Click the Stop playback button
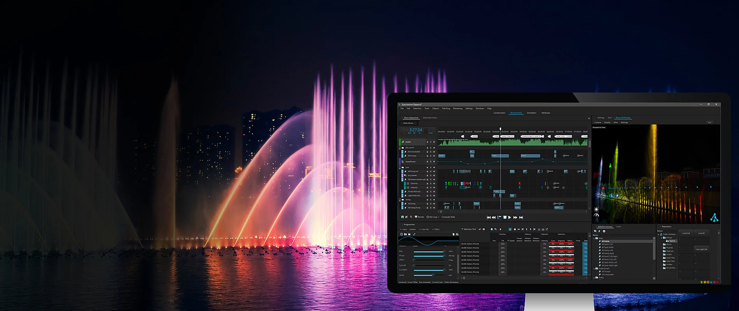Screen dimensions: 739x311 click(x=504, y=217)
